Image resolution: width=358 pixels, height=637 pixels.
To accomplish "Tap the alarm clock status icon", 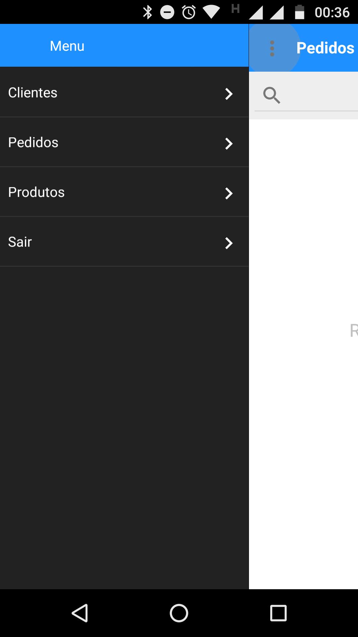I will (x=189, y=12).
